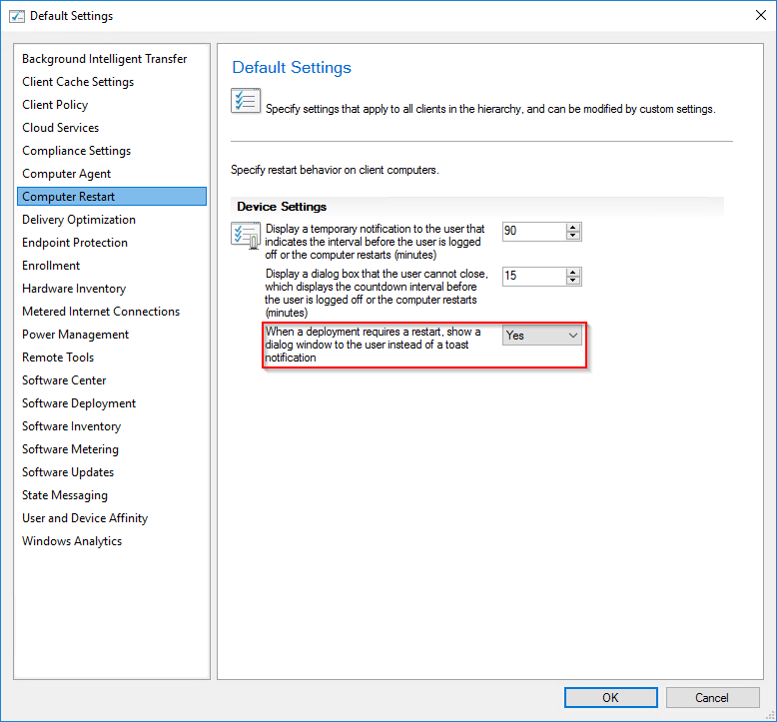Click the countdown interval field showing 15
This screenshot has height=722, width=777.
pyautogui.click(x=533, y=276)
